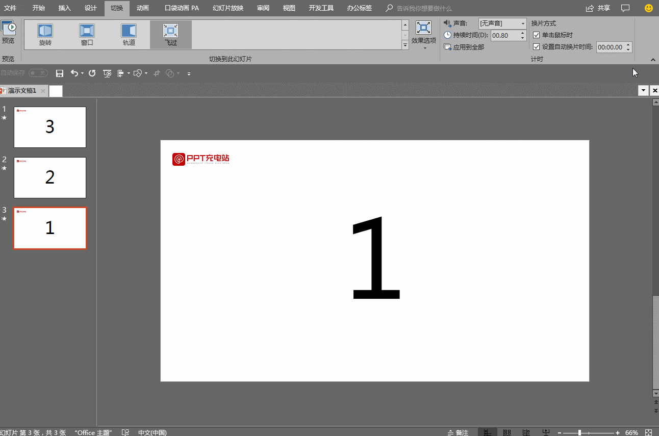This screenshot has height=436, width=659.
Task: Collapse the ribbon chevron
Action: [652, 59]
